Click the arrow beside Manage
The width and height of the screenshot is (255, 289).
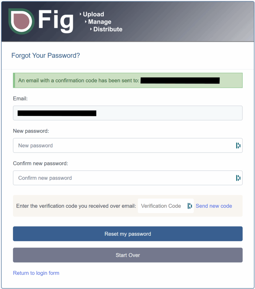pos(86,21)
